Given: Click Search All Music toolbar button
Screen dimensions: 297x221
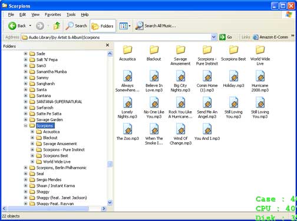Looking at the screenshot, I should (x=155, y=26).
